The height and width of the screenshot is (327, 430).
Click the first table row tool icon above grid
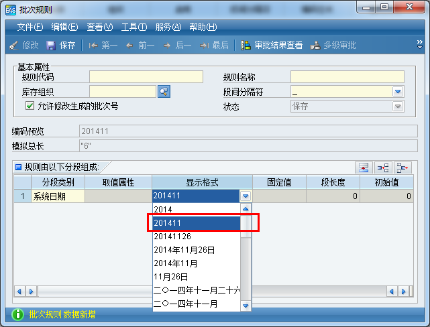coord(364,168)
